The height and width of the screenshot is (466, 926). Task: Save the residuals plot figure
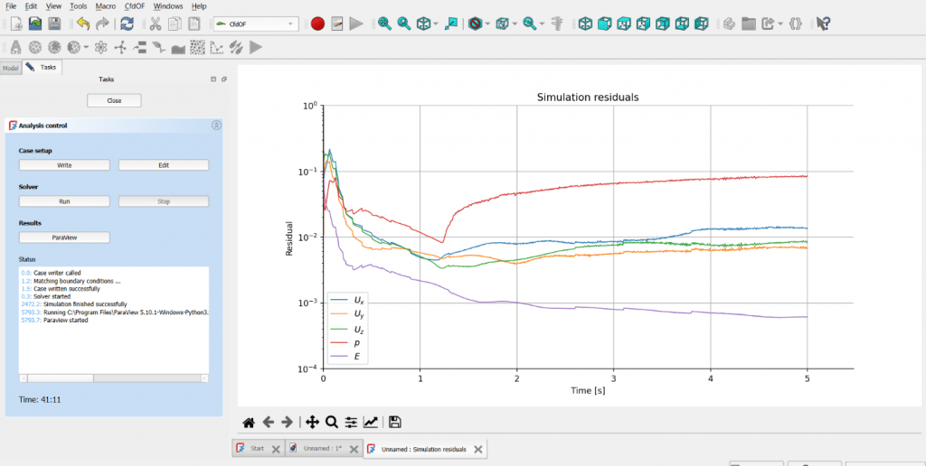pyautogui.click(x=395, y=422)
